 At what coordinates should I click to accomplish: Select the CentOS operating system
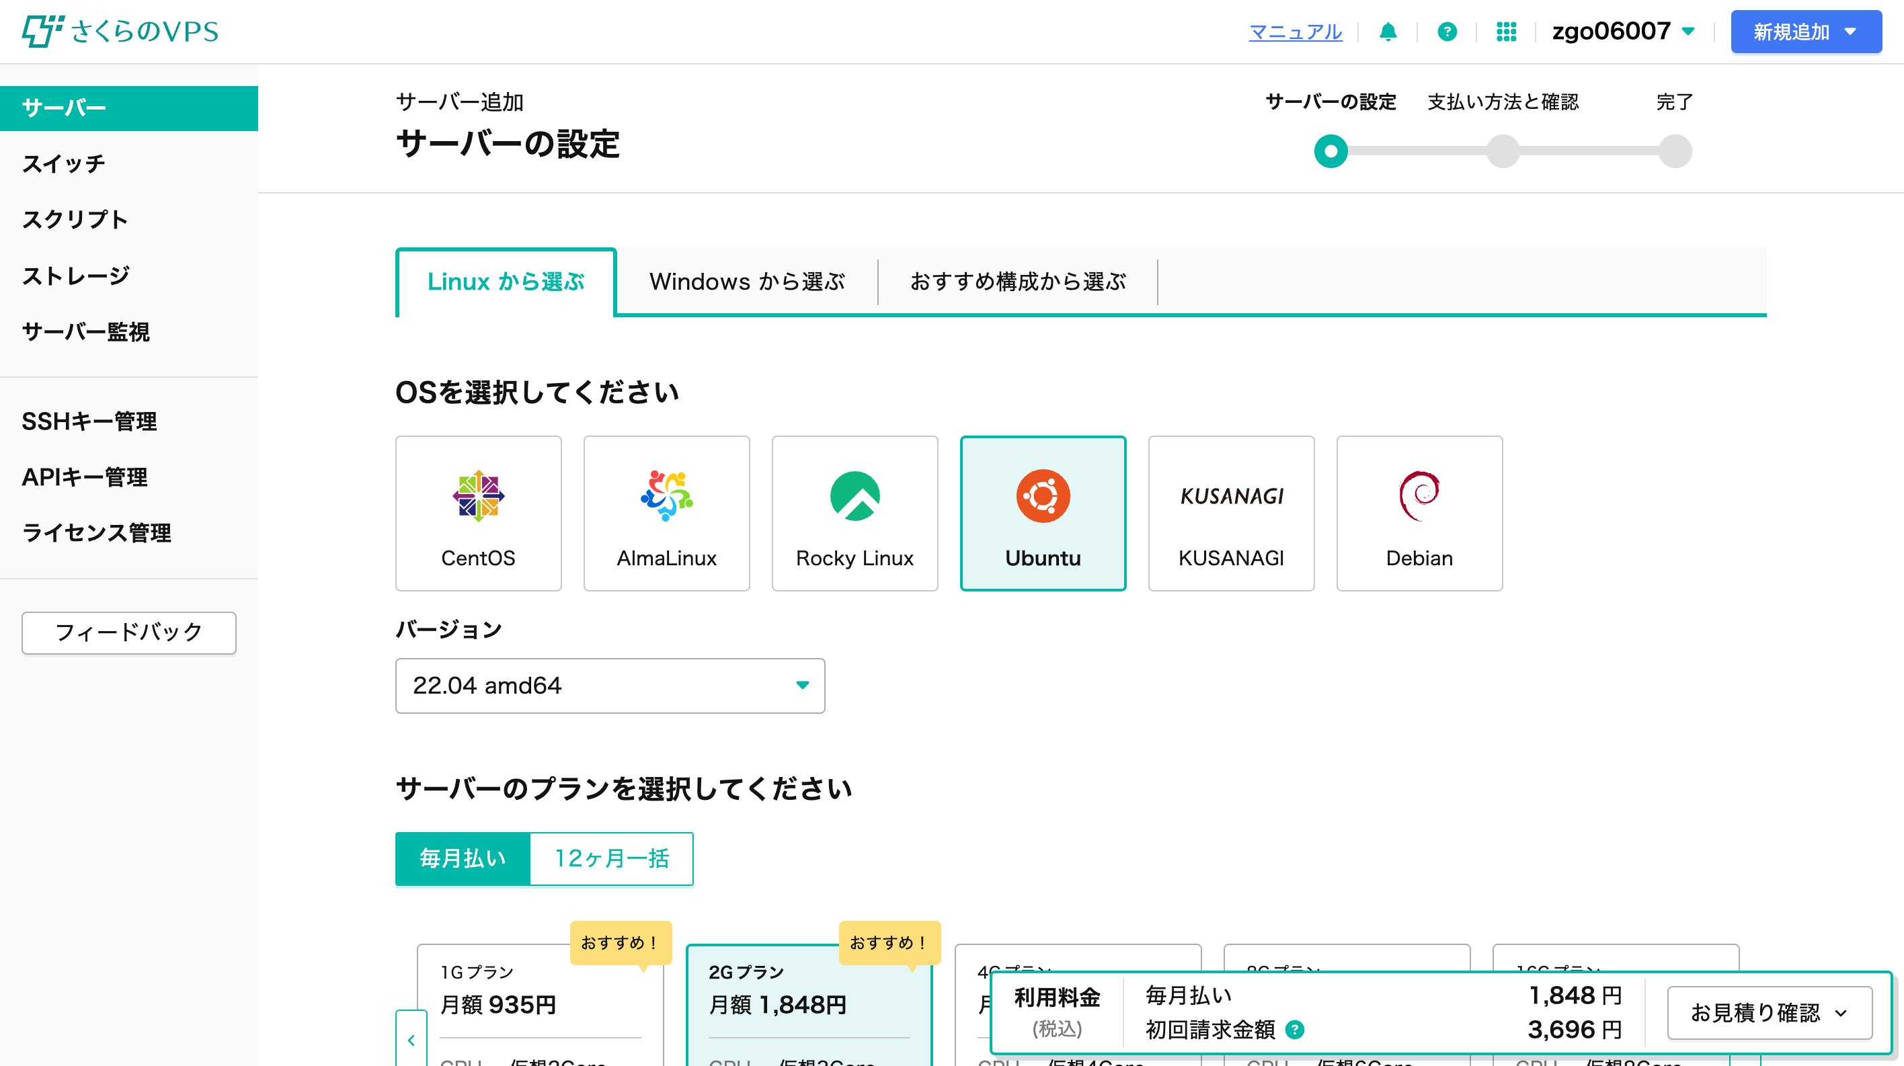coord(478,513)
